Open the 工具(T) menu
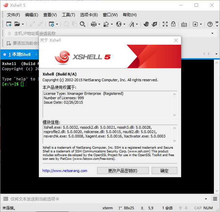Viewport: 220px width, 212px height. click(x=68, y=15)
